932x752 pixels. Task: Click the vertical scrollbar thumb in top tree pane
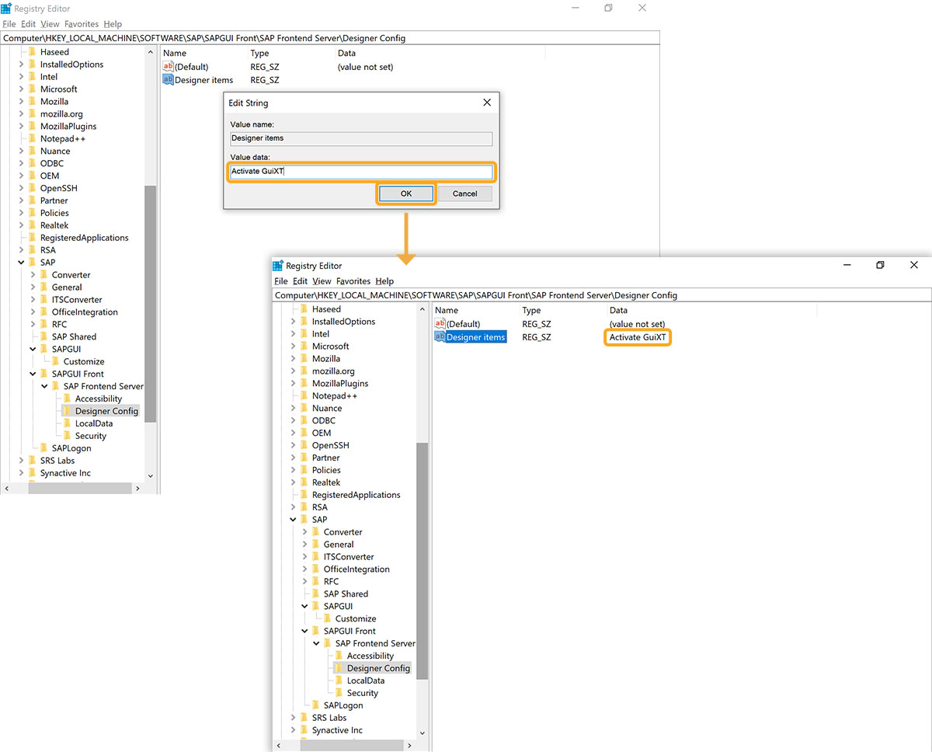[x=150, y=304]
